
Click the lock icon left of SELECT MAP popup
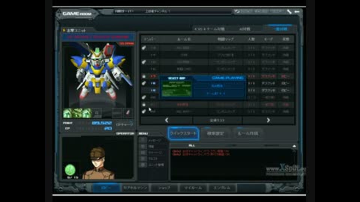click(144, 76)
